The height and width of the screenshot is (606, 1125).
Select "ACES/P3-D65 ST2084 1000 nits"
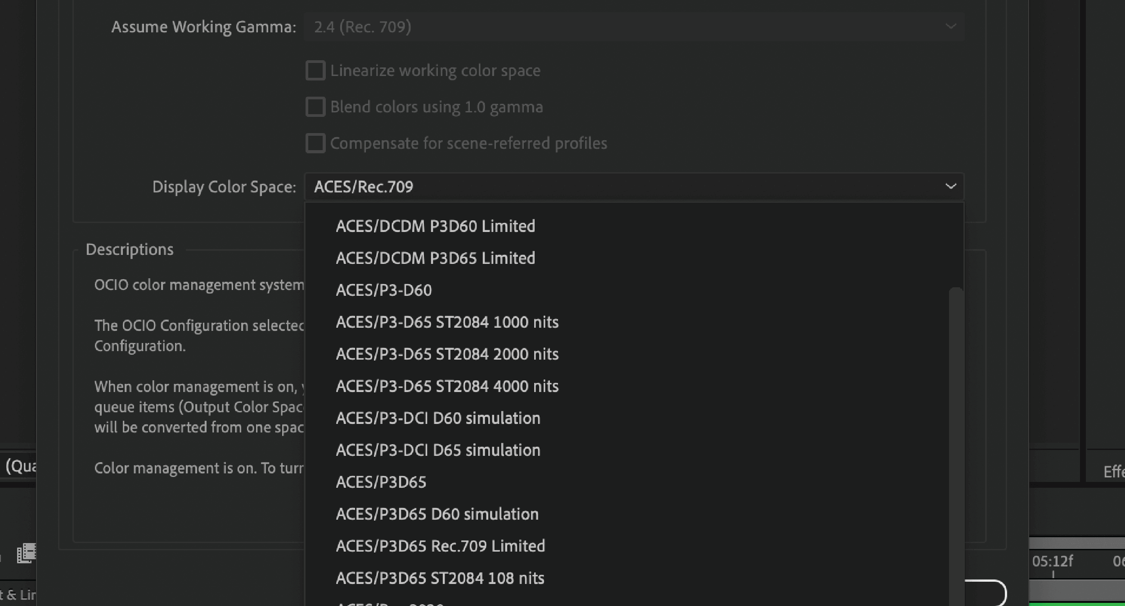447,322
